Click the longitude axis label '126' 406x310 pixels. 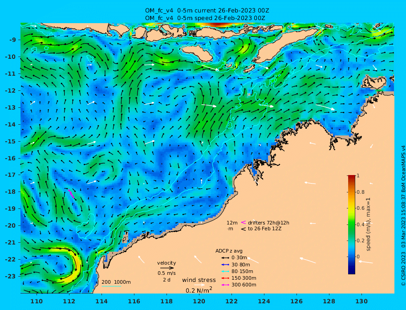point(296,301)
